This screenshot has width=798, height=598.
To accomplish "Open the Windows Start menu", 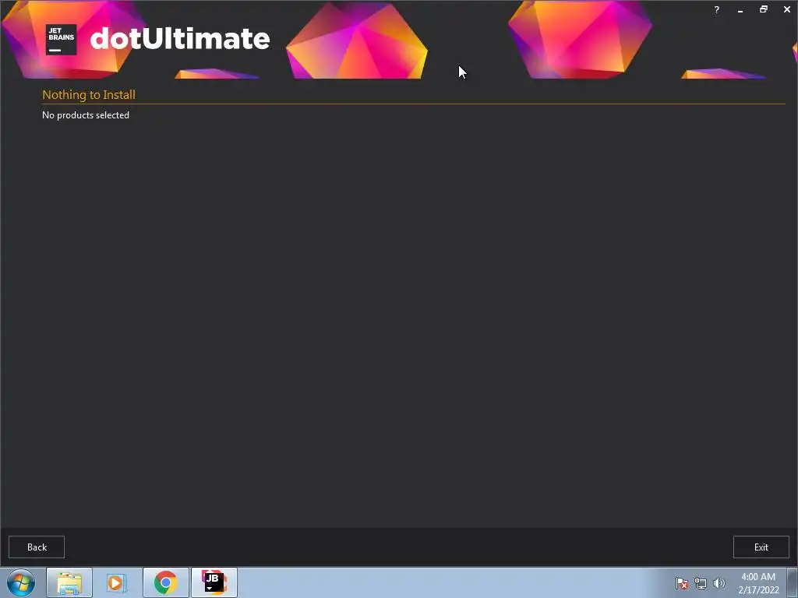I will coord(21,582).
